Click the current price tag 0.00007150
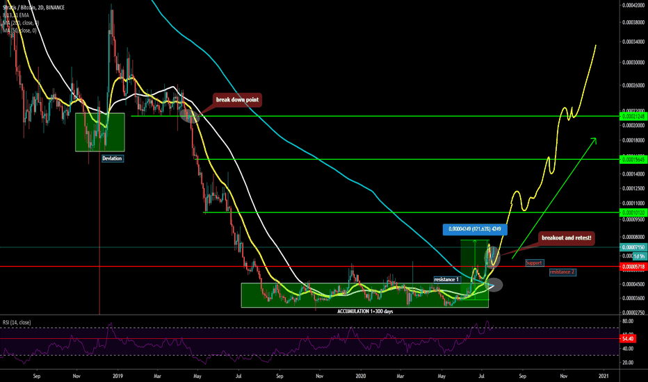648x382 pixels. click(634, 247)
